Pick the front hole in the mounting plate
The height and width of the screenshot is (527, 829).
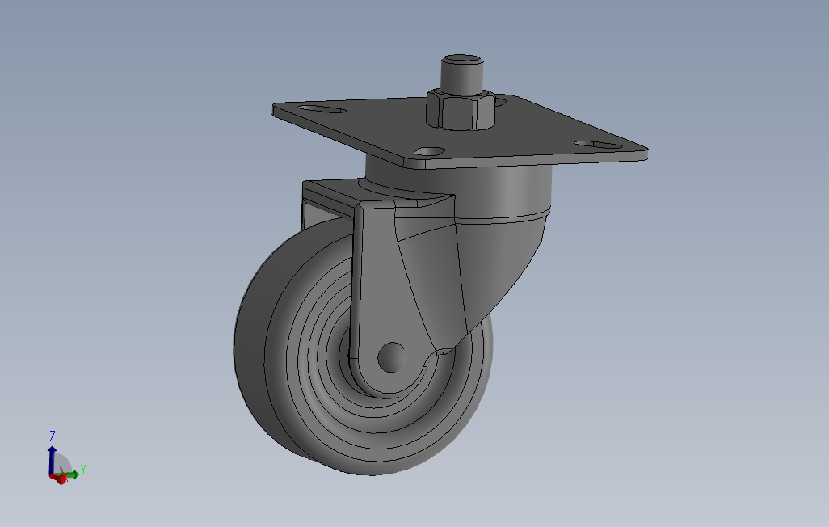[x=429, y=152]
